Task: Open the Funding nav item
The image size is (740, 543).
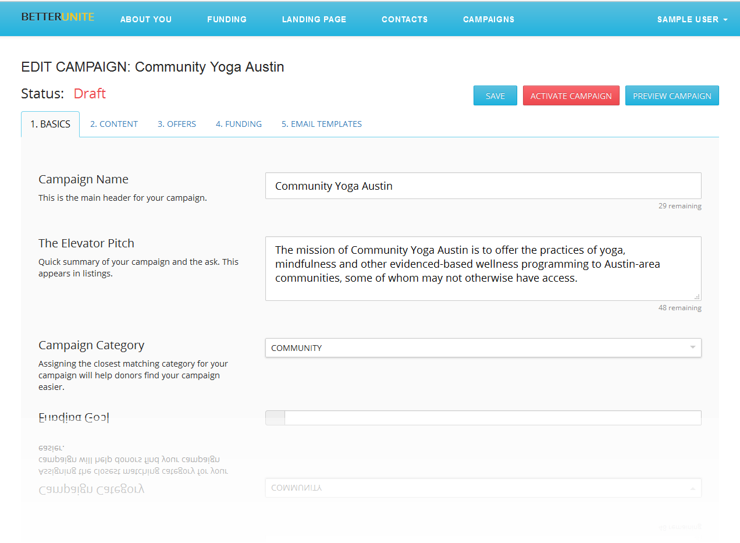Action: 227,19
